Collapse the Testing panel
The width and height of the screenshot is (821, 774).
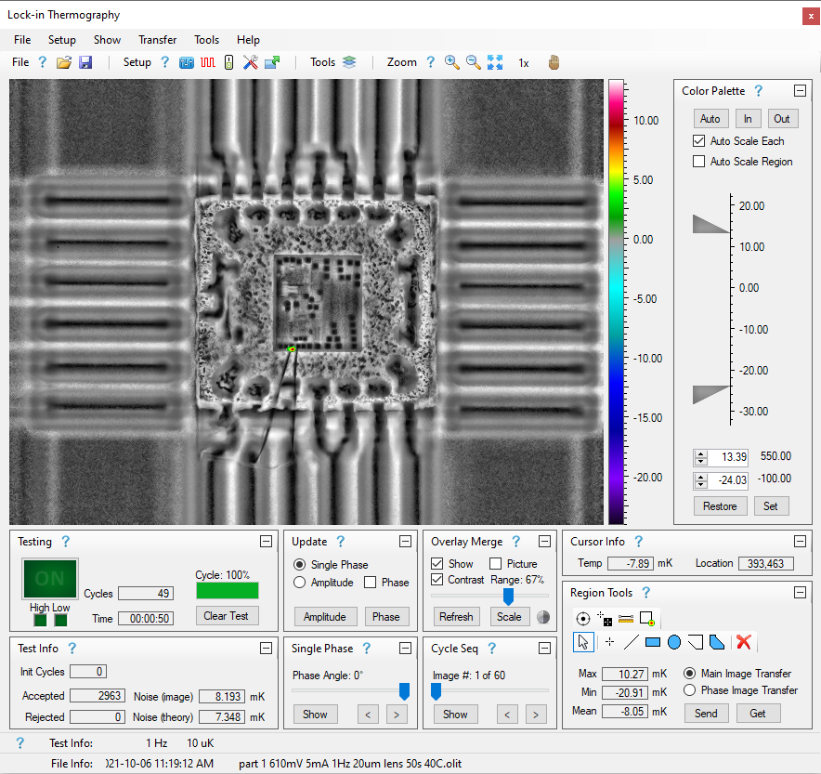266,541
